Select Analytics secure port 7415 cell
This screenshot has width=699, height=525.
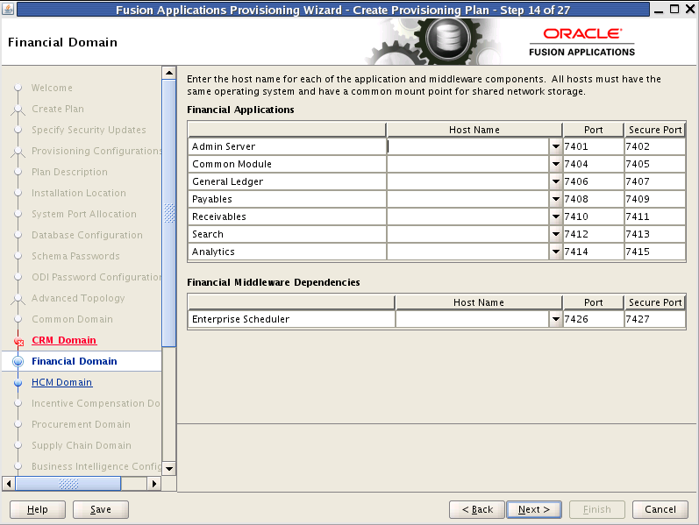tap(654, 252)
